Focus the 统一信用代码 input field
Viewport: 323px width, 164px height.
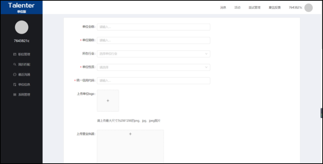[x=153, y=81]
